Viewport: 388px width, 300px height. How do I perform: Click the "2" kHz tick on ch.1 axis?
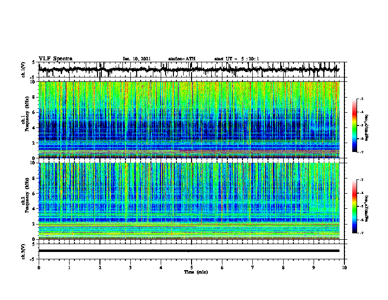tap(35, 143)
